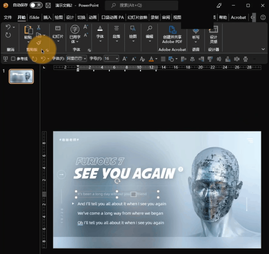Click the Paste (粘贴) clipboard icon
The image size is (269, 254).
pos(28,30)
